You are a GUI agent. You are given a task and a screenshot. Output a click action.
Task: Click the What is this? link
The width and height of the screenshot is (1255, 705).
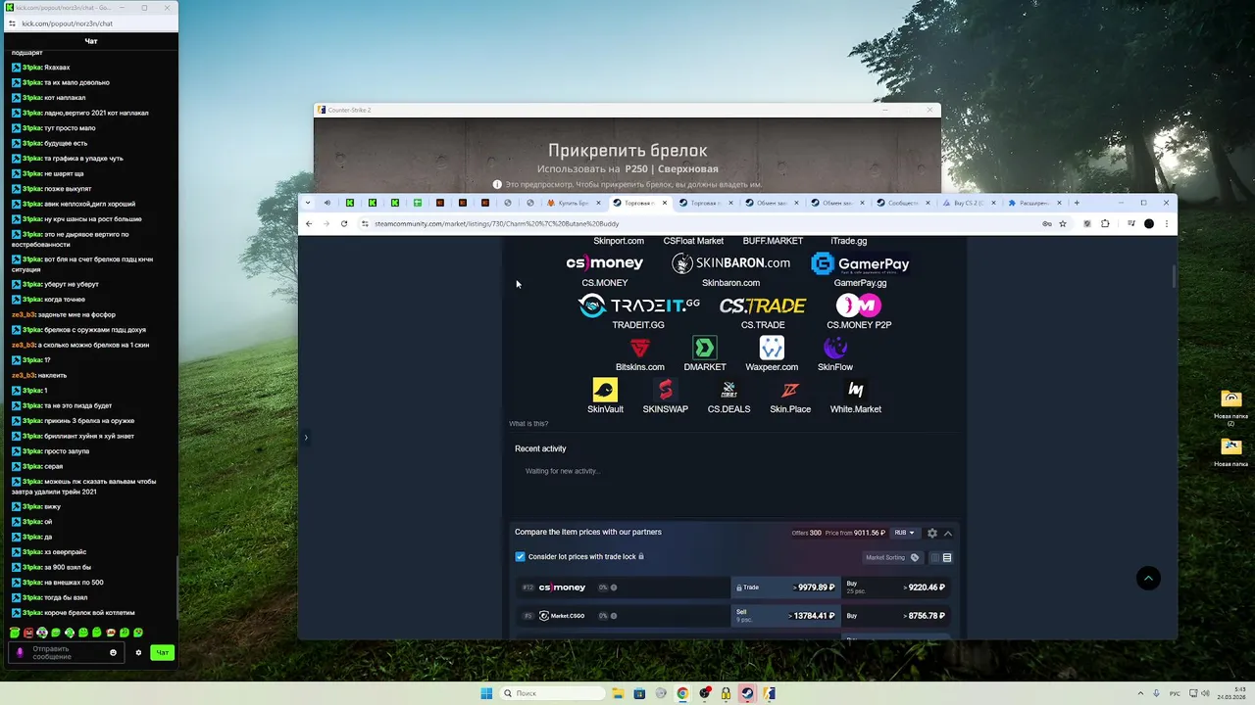pos(528,423)
